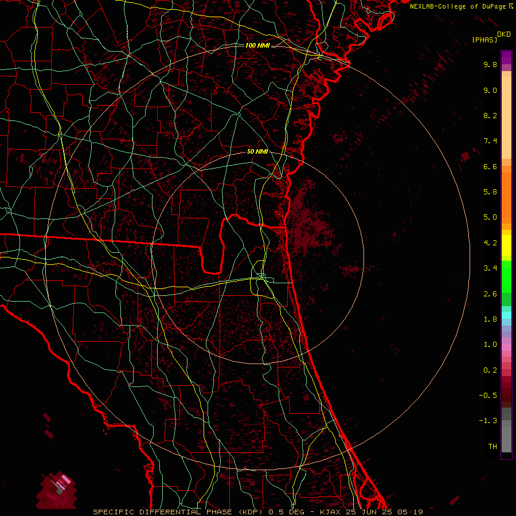Click the NEXLAB-College of DuPage label
Image resolution: width=516 pixels, height=516 pixels.
458,6
